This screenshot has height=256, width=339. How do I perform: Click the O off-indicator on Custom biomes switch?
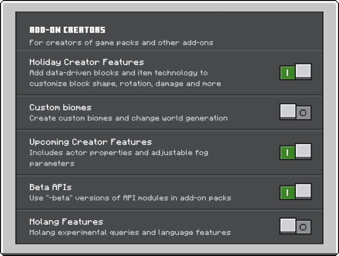pos(303,113)
